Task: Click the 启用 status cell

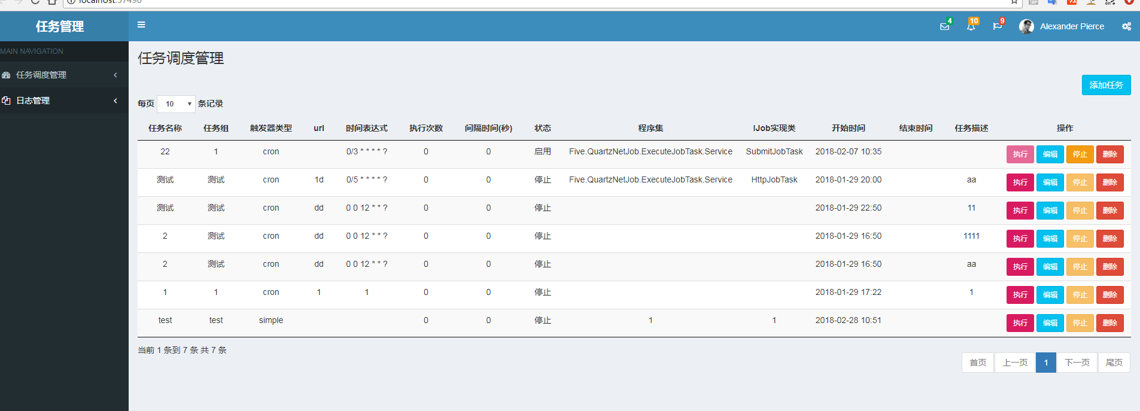Action: tap(543, 151)
